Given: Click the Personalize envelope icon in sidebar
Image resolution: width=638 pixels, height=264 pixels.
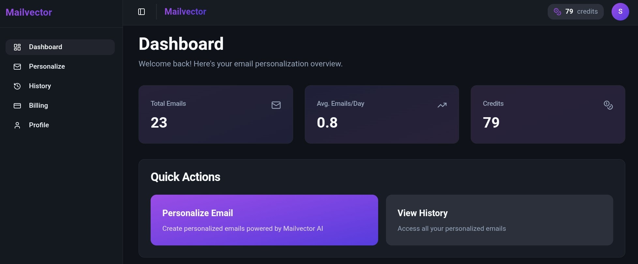Looking at the screenshot, I should 17,67.
